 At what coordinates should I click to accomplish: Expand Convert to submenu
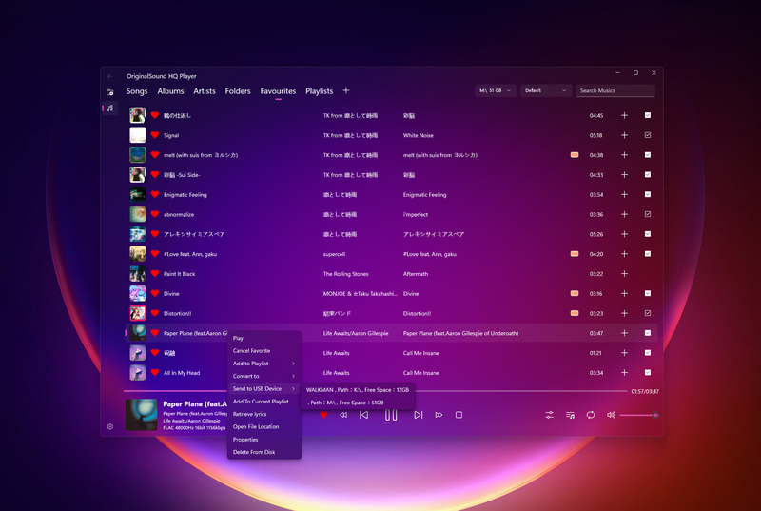[264, 376]
